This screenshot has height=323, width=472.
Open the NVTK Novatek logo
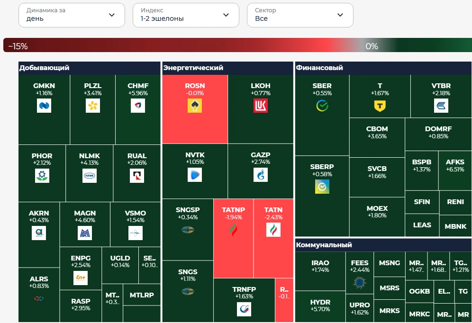tap(195, 175)
